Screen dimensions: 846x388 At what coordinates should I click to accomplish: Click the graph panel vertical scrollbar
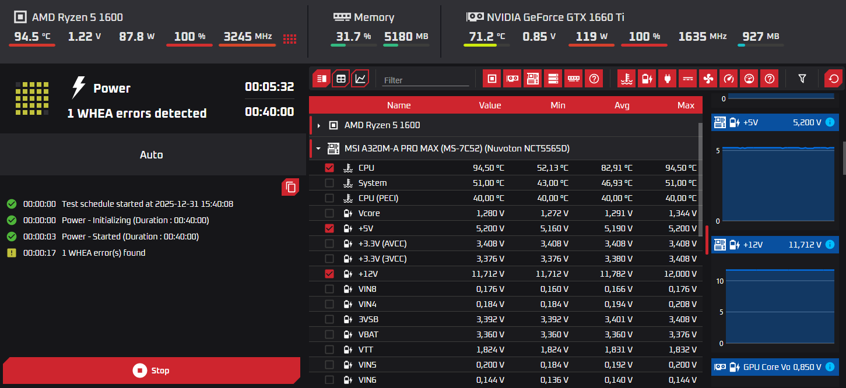click(844, 157)
